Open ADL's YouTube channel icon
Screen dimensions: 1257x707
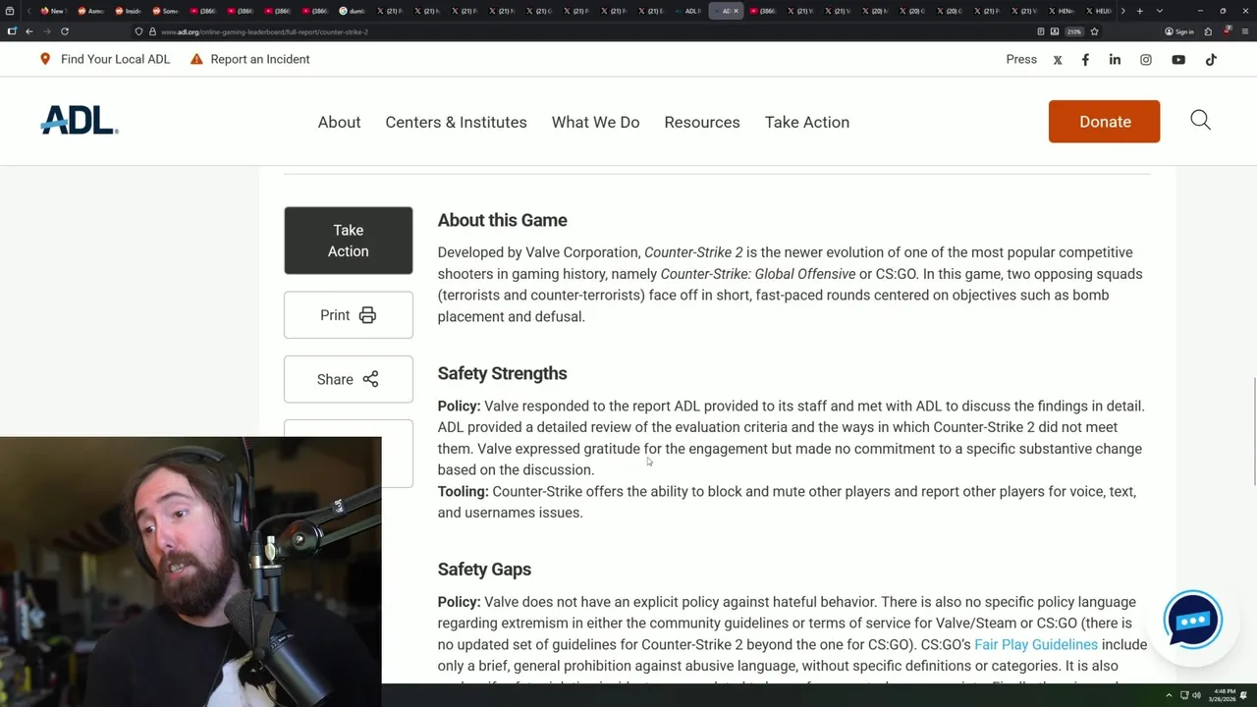tap(1178, 60)
